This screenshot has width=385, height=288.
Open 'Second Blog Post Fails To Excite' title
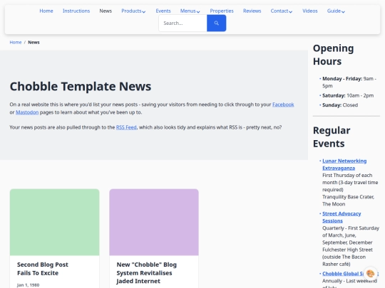[43, 269]
